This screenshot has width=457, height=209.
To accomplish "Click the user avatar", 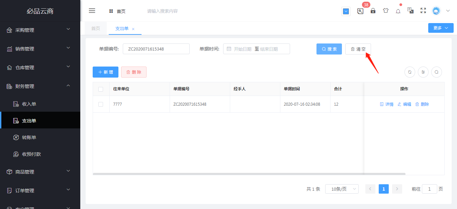I will pyautogui.click(x=436, y=11).
